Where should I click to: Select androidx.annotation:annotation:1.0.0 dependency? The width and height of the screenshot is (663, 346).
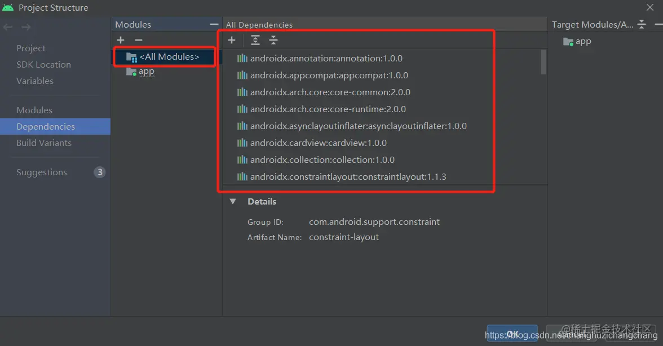(x=326, y=58)
